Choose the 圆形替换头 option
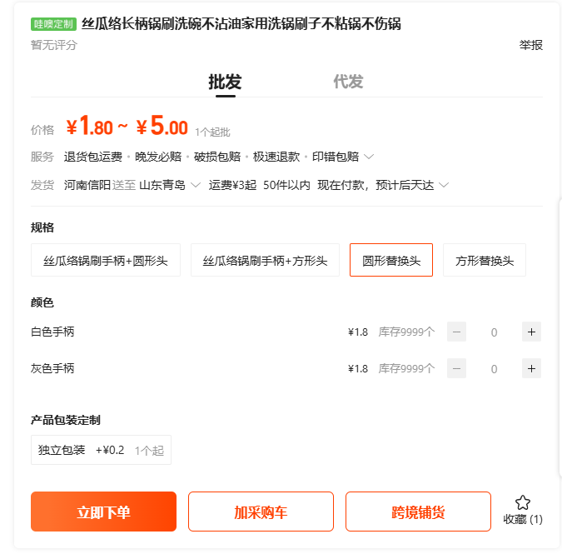 click(391, 260)
